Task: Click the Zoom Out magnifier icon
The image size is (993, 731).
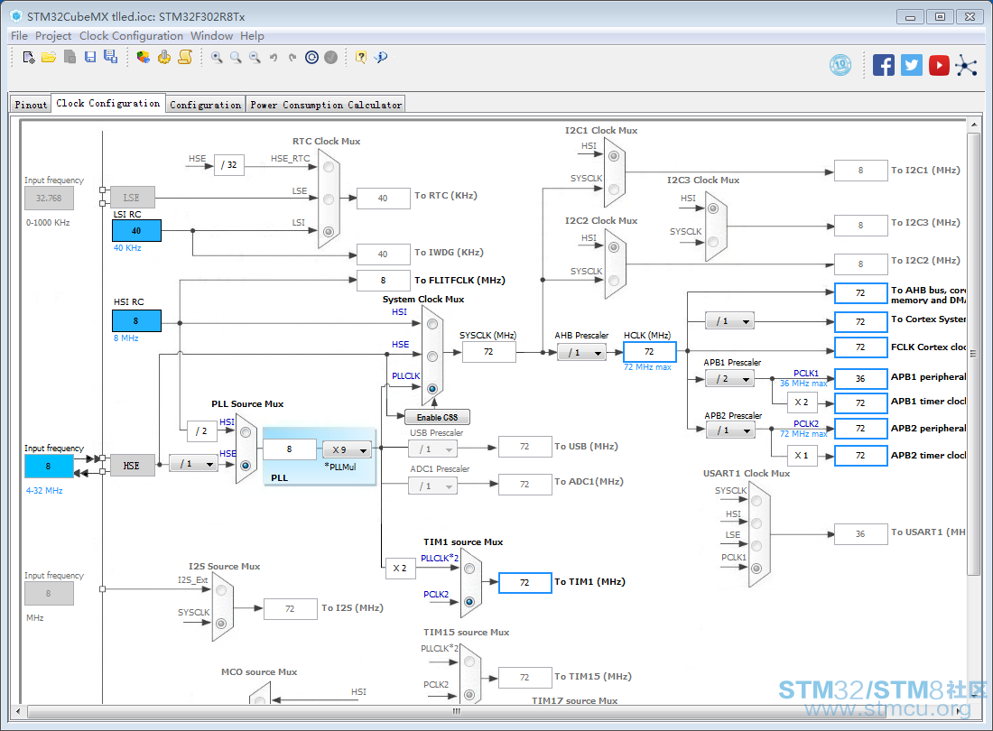Action: pyautogui.click(x=255, y=58)
